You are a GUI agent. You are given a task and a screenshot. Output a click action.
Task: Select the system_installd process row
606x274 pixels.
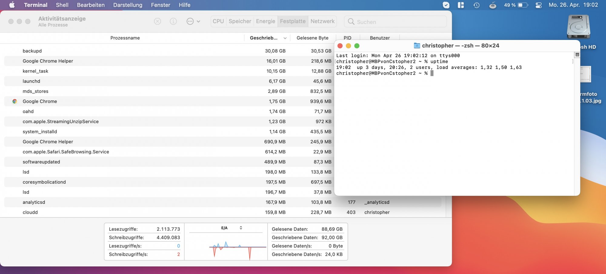[169, 132]
